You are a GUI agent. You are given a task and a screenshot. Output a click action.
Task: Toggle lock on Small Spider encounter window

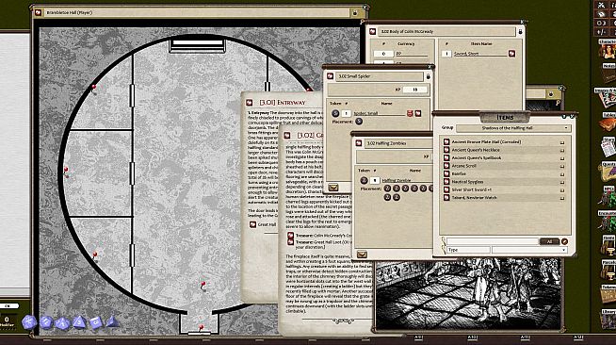pyautogui.click(x=429, y=76)
